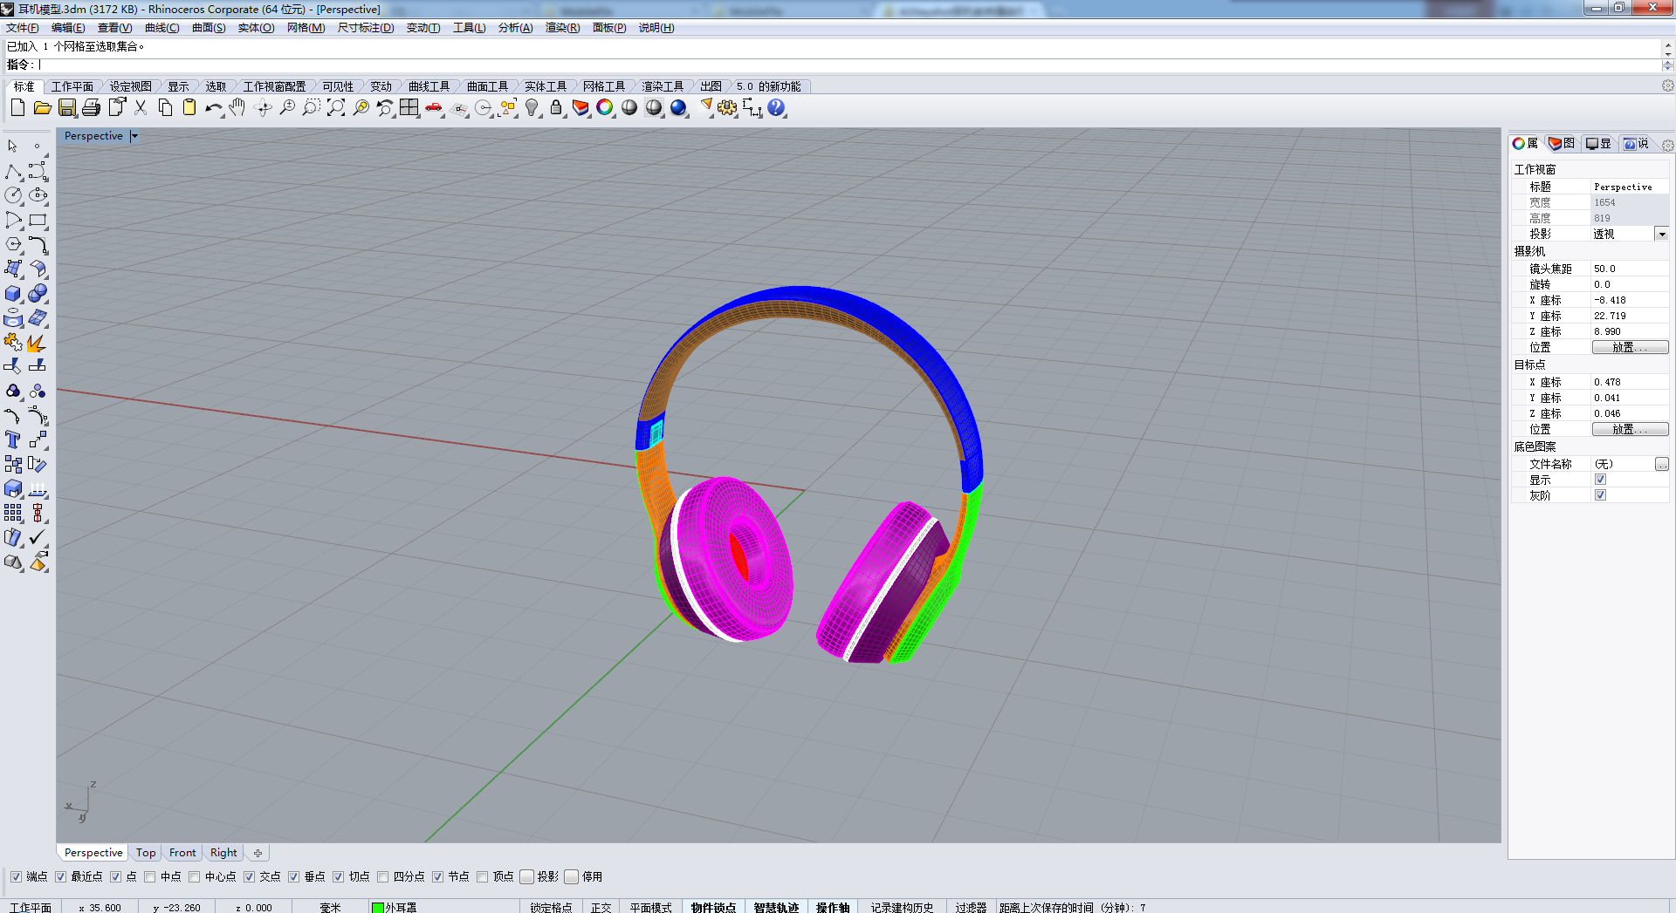Click the green 外耳罩 layer swatch
1676x913 pixels.
coord(378,907)
